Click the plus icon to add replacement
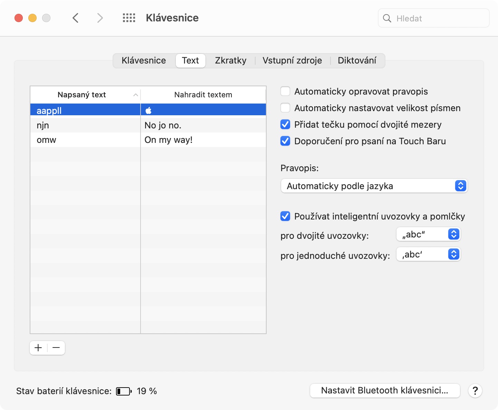The height and width of the screenshot is (410, 498). point(38,348)
